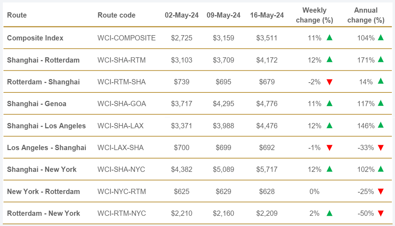Click the Route column header
The height and width of the screenshot is (226, 395).
(17, 15)
